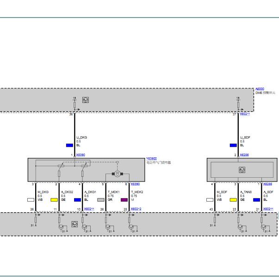Image resolution: width=279 pixels, height=277 pixels.
Task: Select the A_DKG2 signal label
Action: point(67,192)
